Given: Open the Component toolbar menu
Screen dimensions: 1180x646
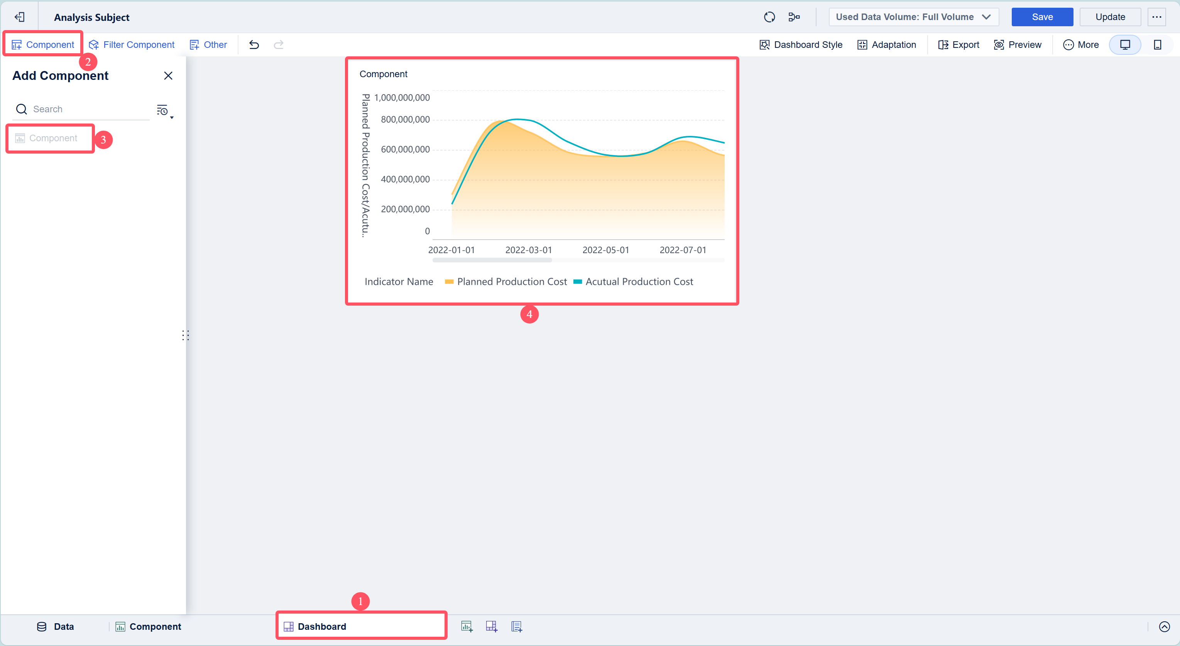Looking at the screenshot, I should (x=43, y=44).
